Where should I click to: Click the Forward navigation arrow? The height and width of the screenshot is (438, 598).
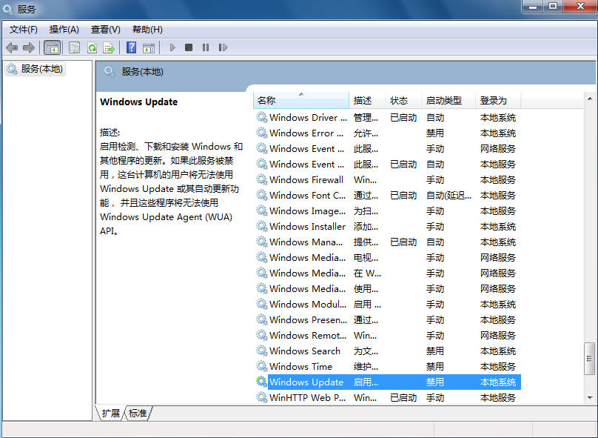(x=28, y=47)
